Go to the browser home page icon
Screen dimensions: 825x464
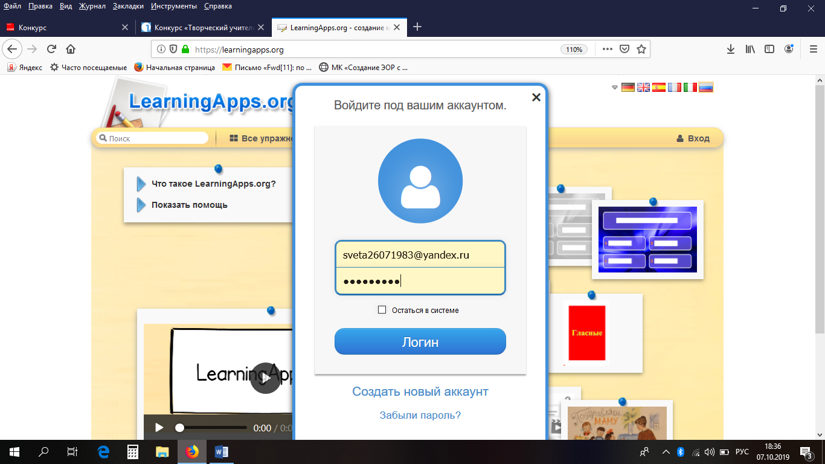(71, 50)
